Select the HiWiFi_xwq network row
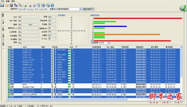The width and height of the screenshot is (187, 107). tap(93, 57)
